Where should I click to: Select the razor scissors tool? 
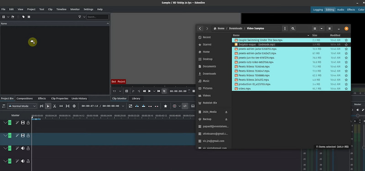point(54,106)
